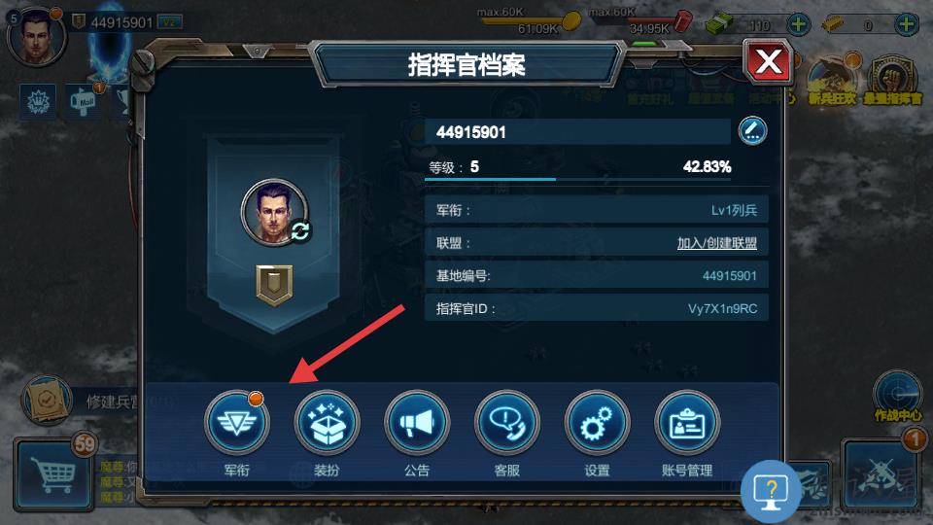
Task: Close the 指挥官档案 dialog
Action: click(x=768, y=62)
